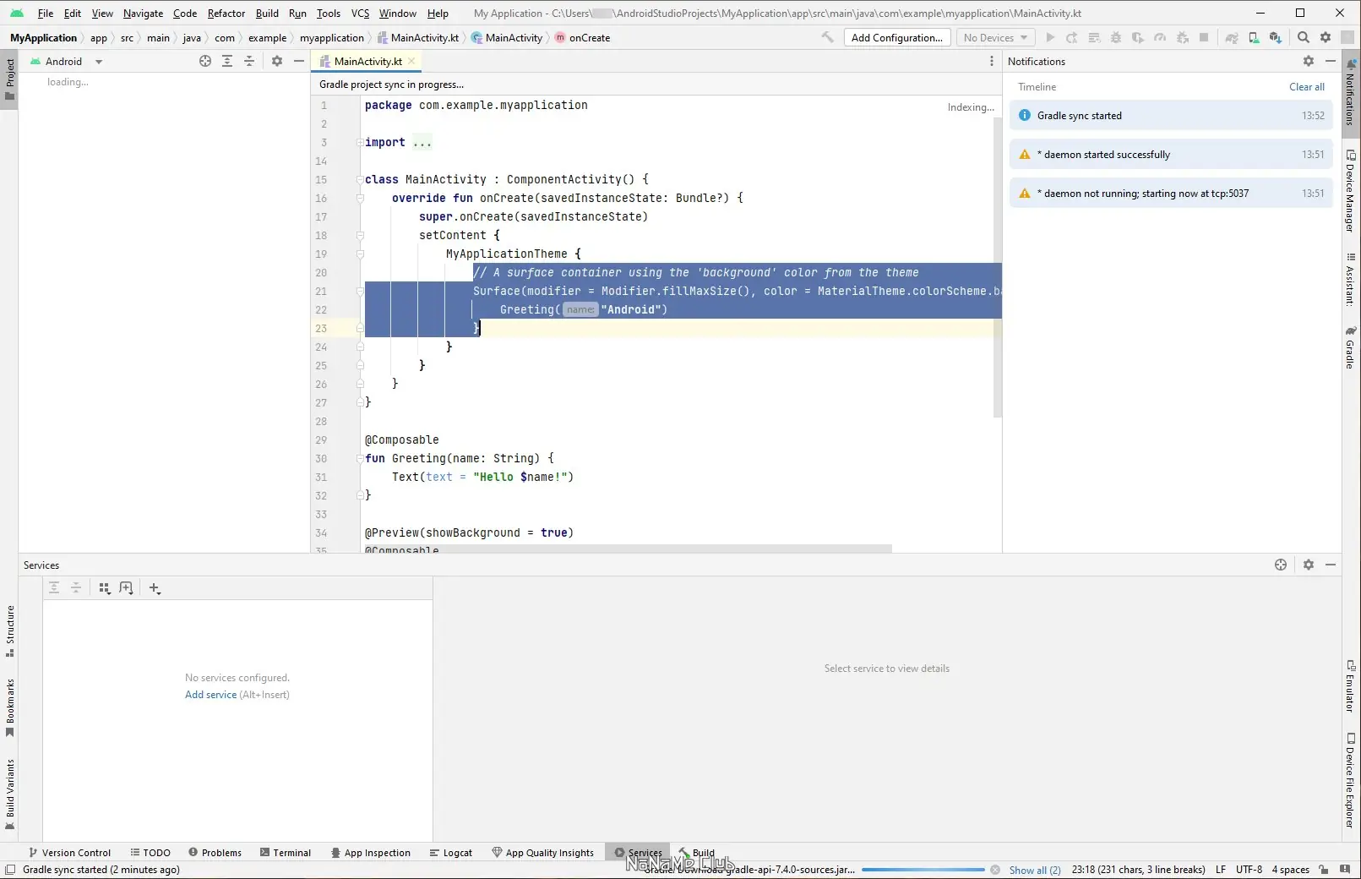
Task: Click Show all notifications in status bar
Action: click(1035, 869)
